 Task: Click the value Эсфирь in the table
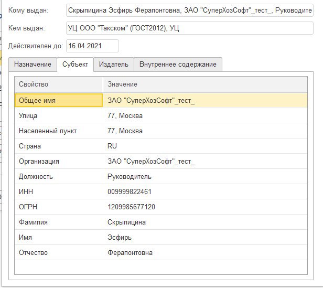pyautogui.click(x=120, y=238)
